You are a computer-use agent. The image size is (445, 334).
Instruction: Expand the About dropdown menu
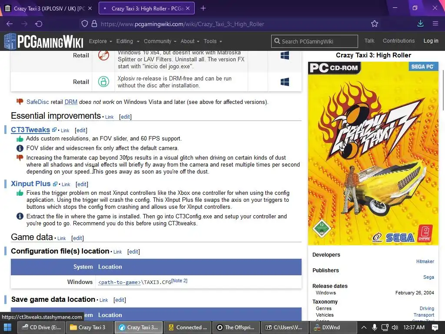click(190, 41)
